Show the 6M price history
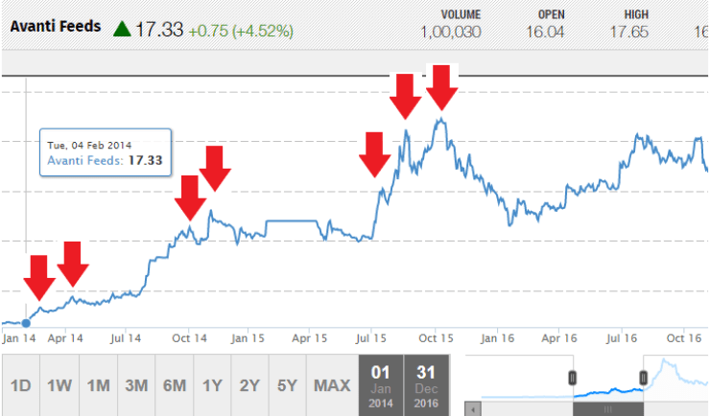 coord(175,385)
